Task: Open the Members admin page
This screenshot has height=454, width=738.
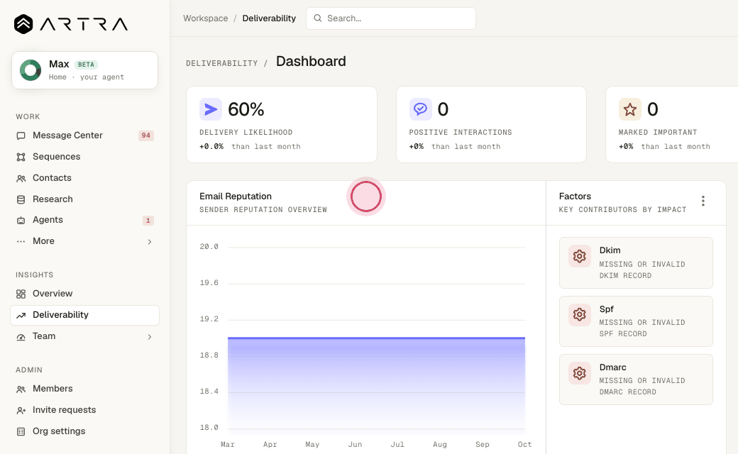Action: point(84,389)
